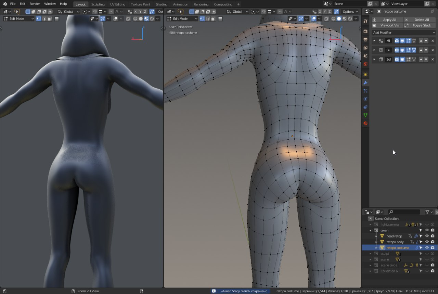Screen dimensions: 438x294
Task: Add a new workspace with plus tab
Action: [x=239, y=4]
